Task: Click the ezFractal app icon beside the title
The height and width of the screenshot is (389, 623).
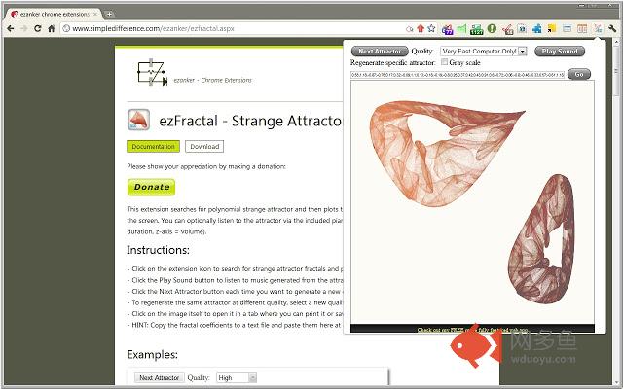Action: [x=139, y=120]
